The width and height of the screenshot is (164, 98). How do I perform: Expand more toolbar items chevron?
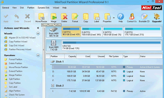114,18
